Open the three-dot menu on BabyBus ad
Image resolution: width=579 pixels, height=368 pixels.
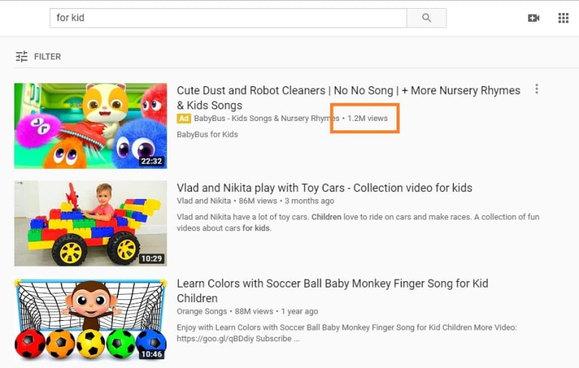tap(536, 89)
